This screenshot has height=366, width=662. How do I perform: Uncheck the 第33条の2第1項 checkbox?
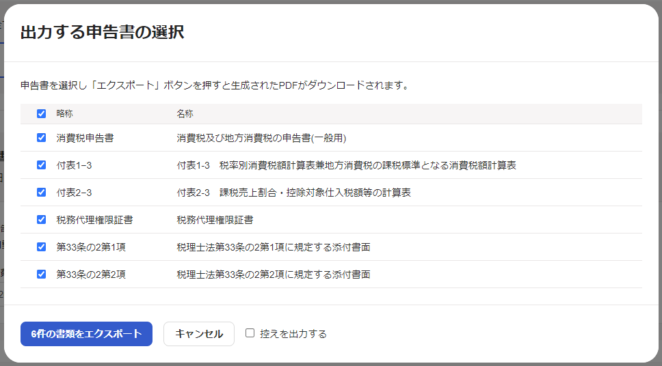pos(41,247)
